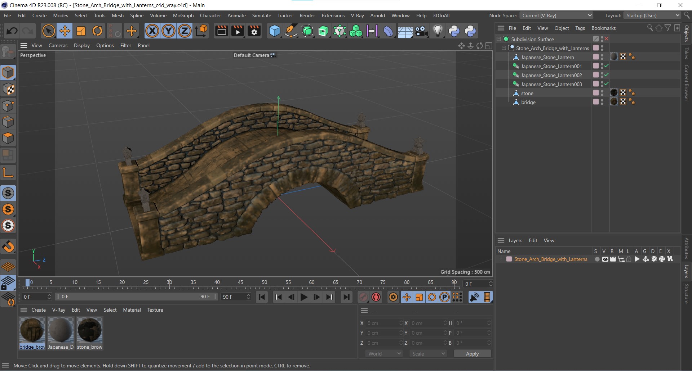This screenshot has width=692, height=371.
Task: Open Edit Render Settings icon
Action: (x=254, y=31)
